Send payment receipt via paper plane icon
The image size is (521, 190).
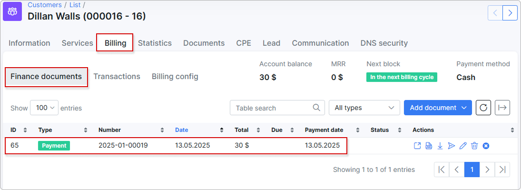[451, 146]
